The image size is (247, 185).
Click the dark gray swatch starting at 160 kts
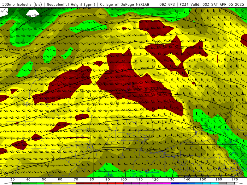point(223,183)
